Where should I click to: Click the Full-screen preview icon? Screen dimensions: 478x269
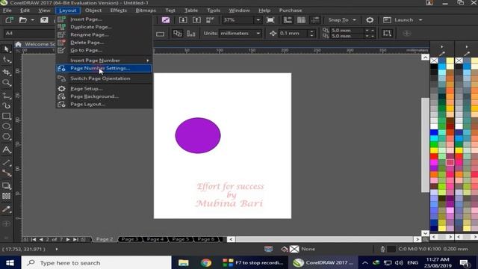(270, 20)
